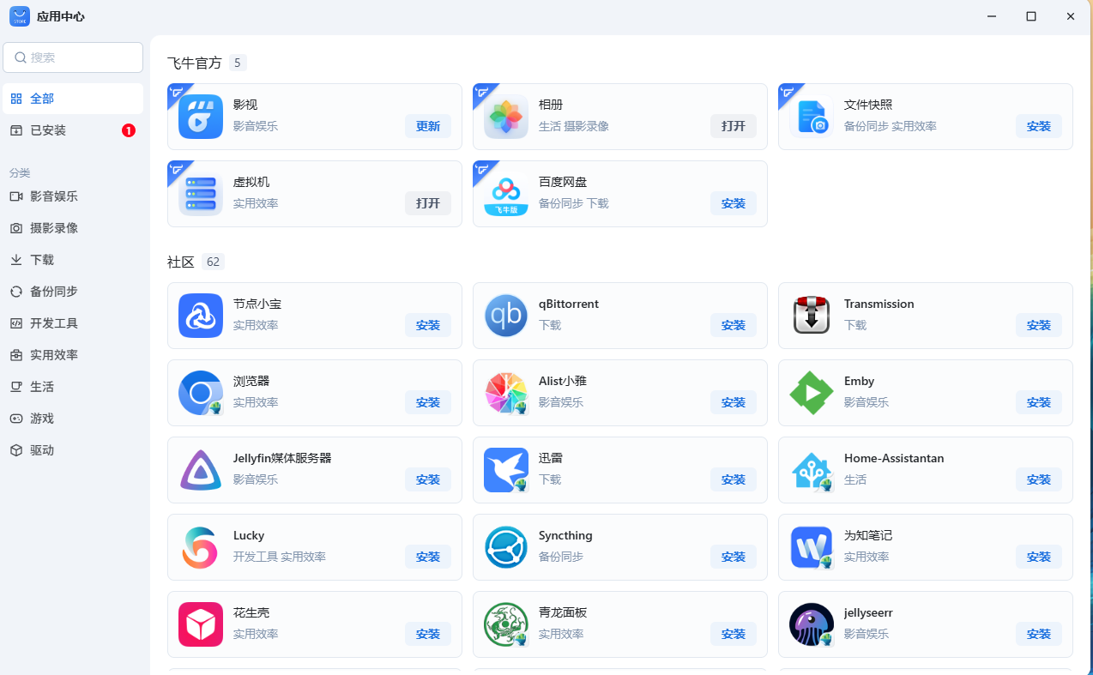This screenshot has width=1093, height=675.
Task: Install 迅雷
Action: 734,479
